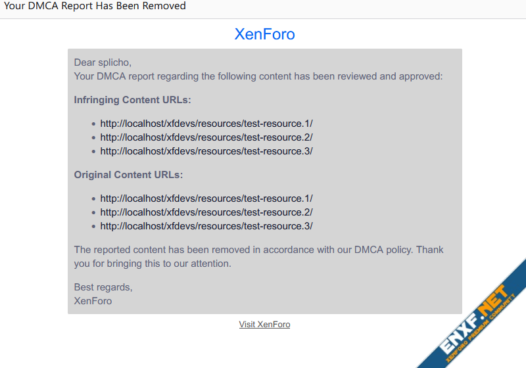Open infringing test-resource.2 URL

206,137
